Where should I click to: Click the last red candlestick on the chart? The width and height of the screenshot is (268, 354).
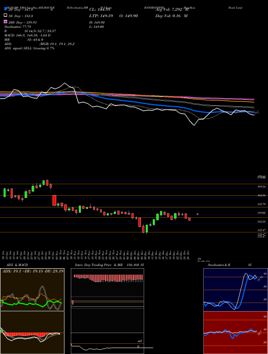click(x=189, y=219)
